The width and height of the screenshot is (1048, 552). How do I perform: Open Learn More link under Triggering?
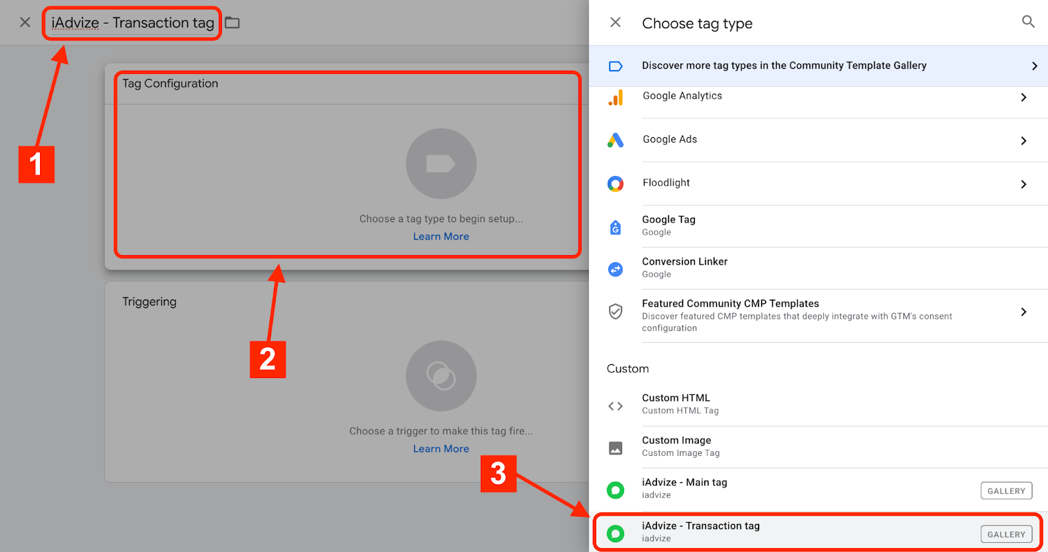pyautogui.click(x=441, y=449)
